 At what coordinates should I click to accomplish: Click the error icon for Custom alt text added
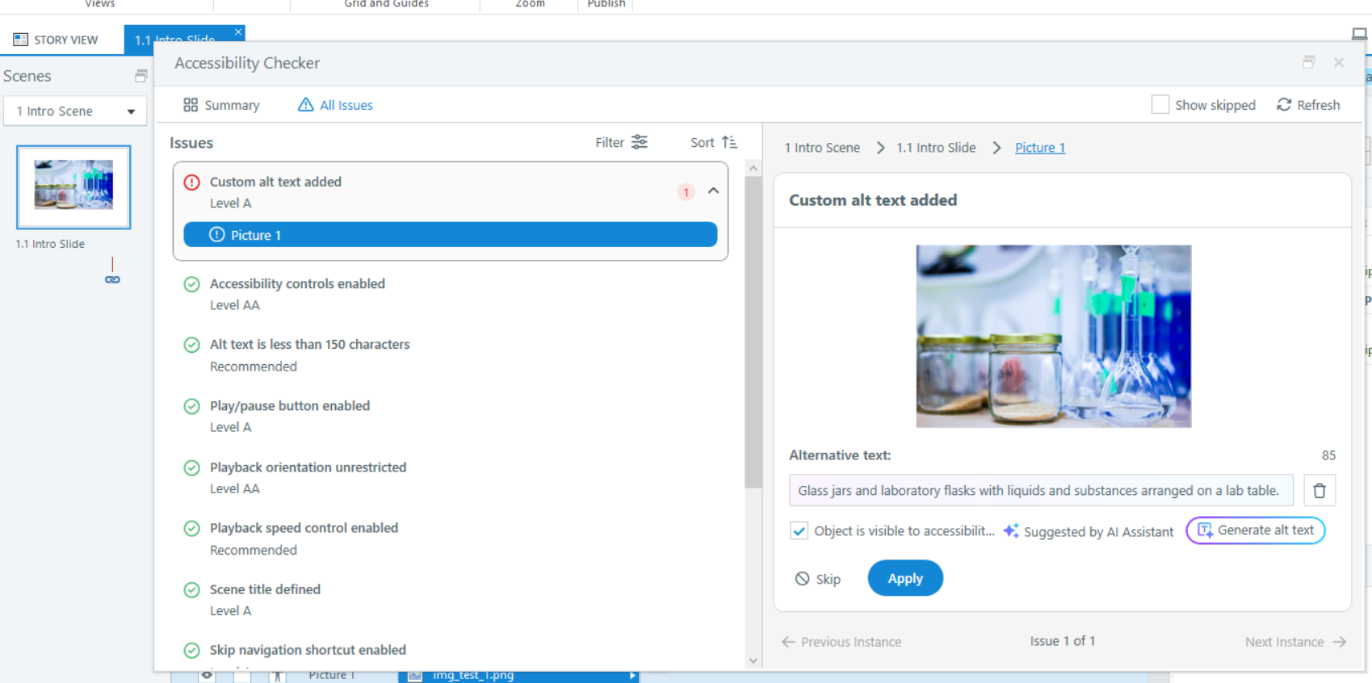tap(191, 182)
